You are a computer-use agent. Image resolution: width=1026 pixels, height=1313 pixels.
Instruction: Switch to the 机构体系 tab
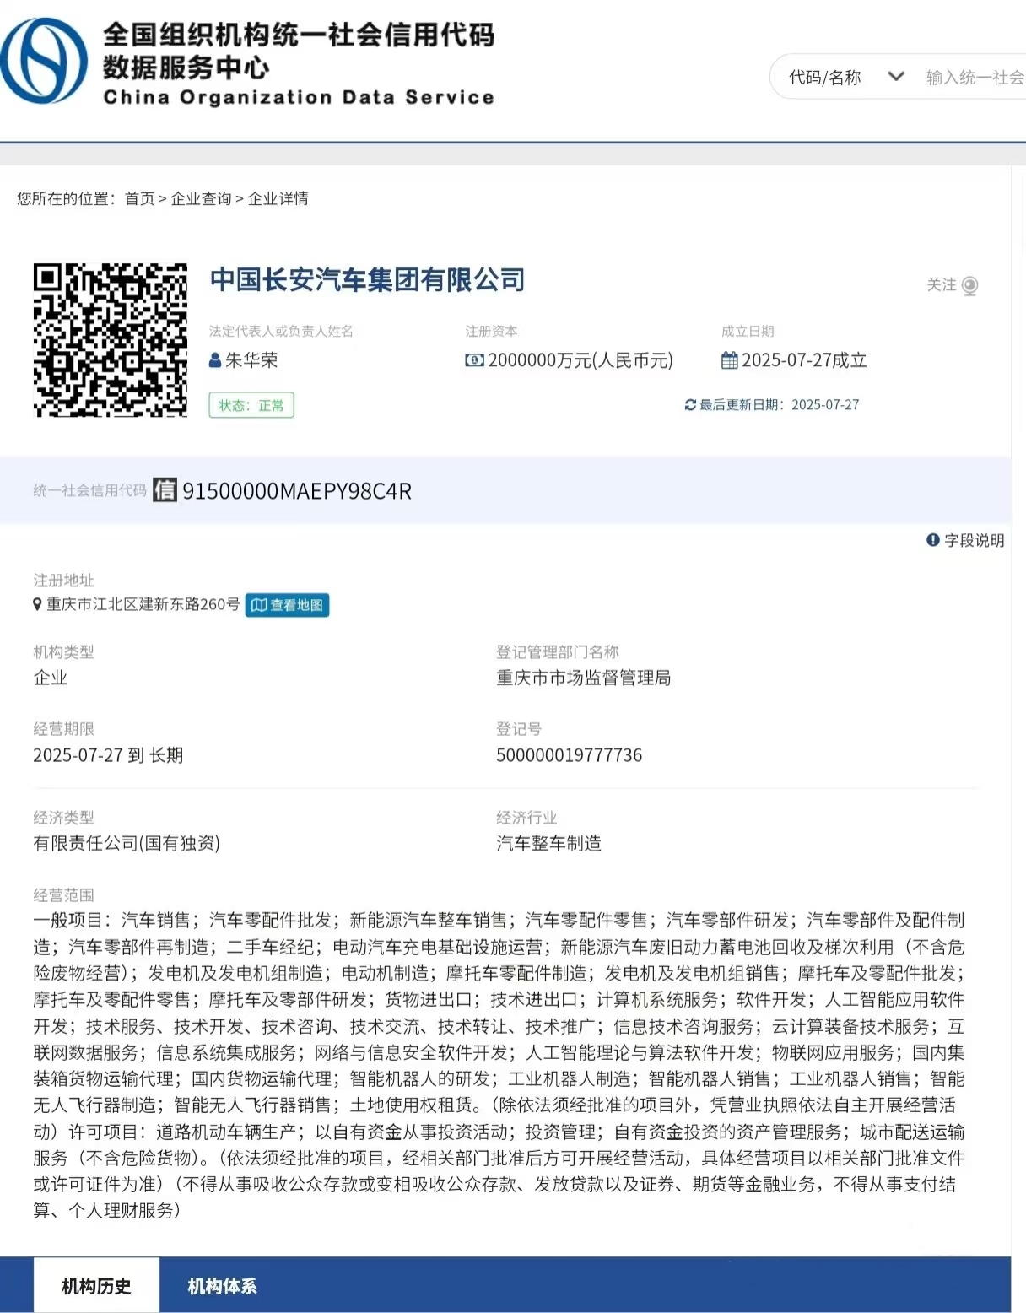pyautogui.click(x=222, y=1286)
